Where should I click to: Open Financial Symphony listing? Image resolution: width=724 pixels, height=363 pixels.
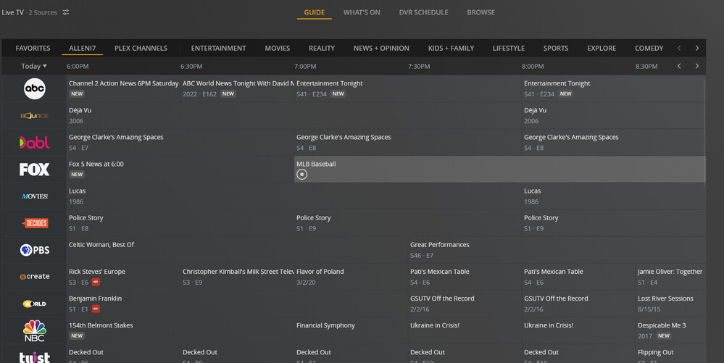click(x=351, y=330)
